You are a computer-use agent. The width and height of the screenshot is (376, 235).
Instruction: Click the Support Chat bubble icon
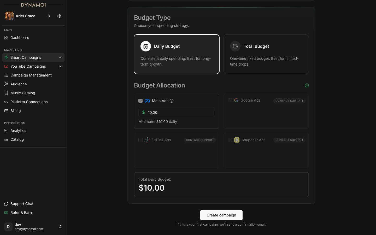[6, 204]
